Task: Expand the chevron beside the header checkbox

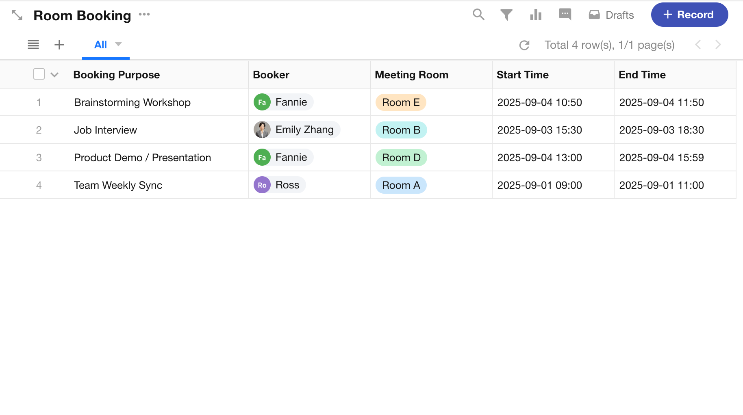Action: pyautogui.click(x=54, y=75)
